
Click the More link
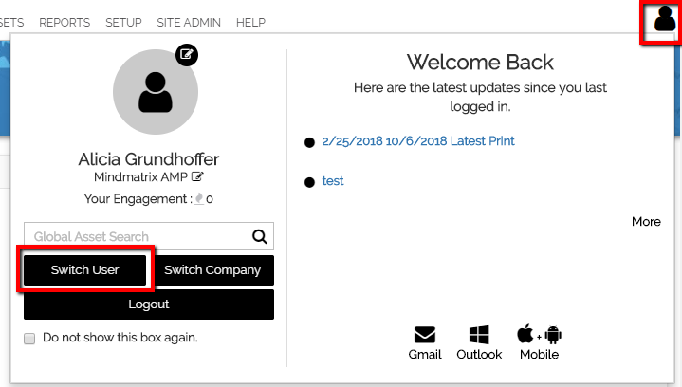(646, 222)
